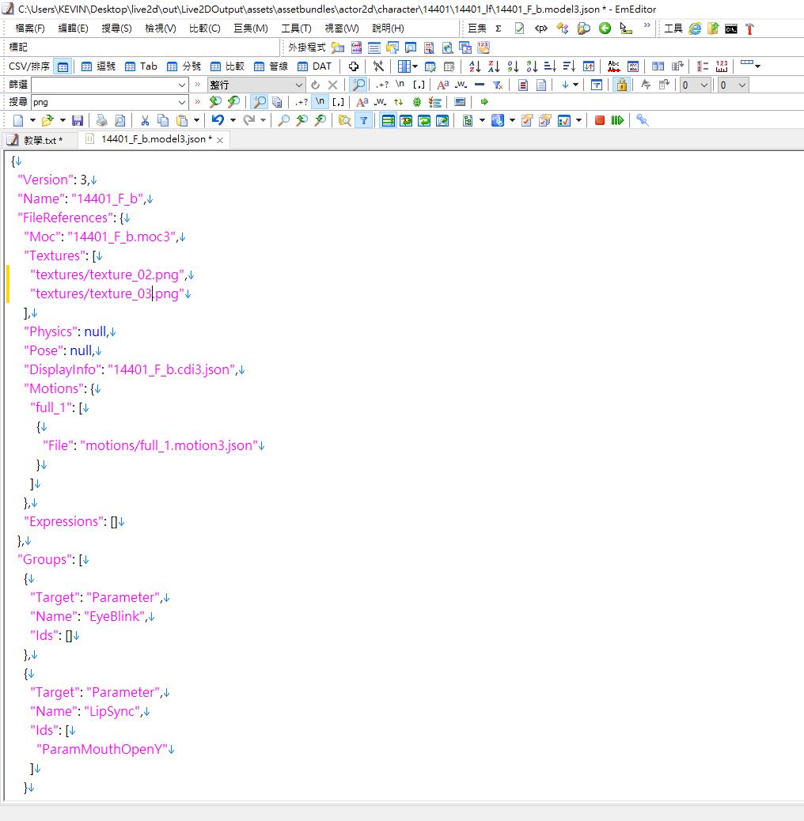Toggle the Match Case option in search bar

[362, 102]
